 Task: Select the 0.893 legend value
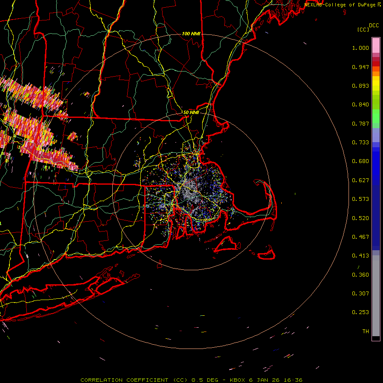pyautogui.click(x=360, y=86)
